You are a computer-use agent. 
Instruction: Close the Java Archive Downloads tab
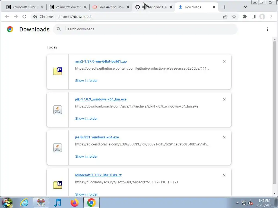click(x=128, y=7)
